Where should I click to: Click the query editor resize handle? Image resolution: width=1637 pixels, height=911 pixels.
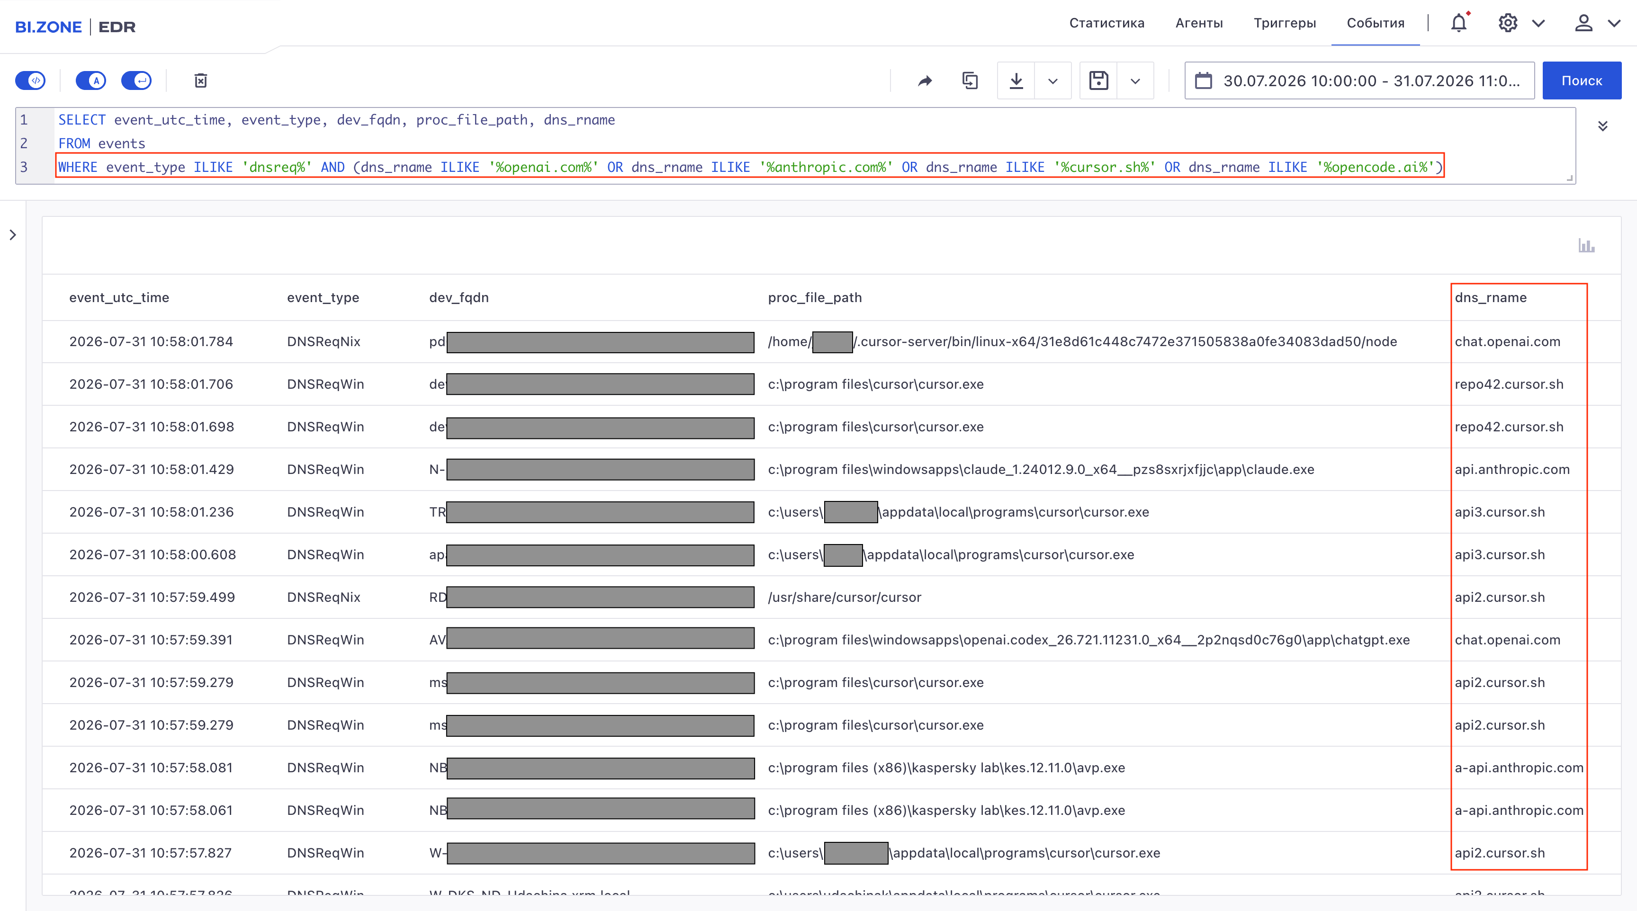(x=1569, y=178)
